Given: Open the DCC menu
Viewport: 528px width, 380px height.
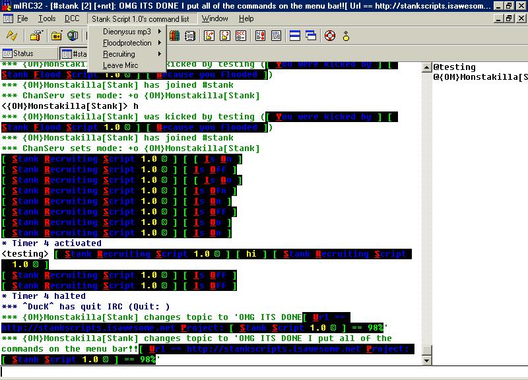Looking at the screenshot, I should [72, 18].
